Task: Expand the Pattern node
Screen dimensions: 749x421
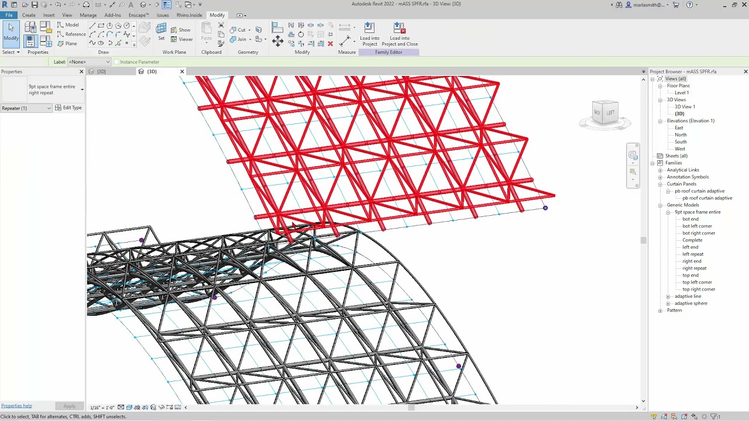Action: tap(660, 310)
